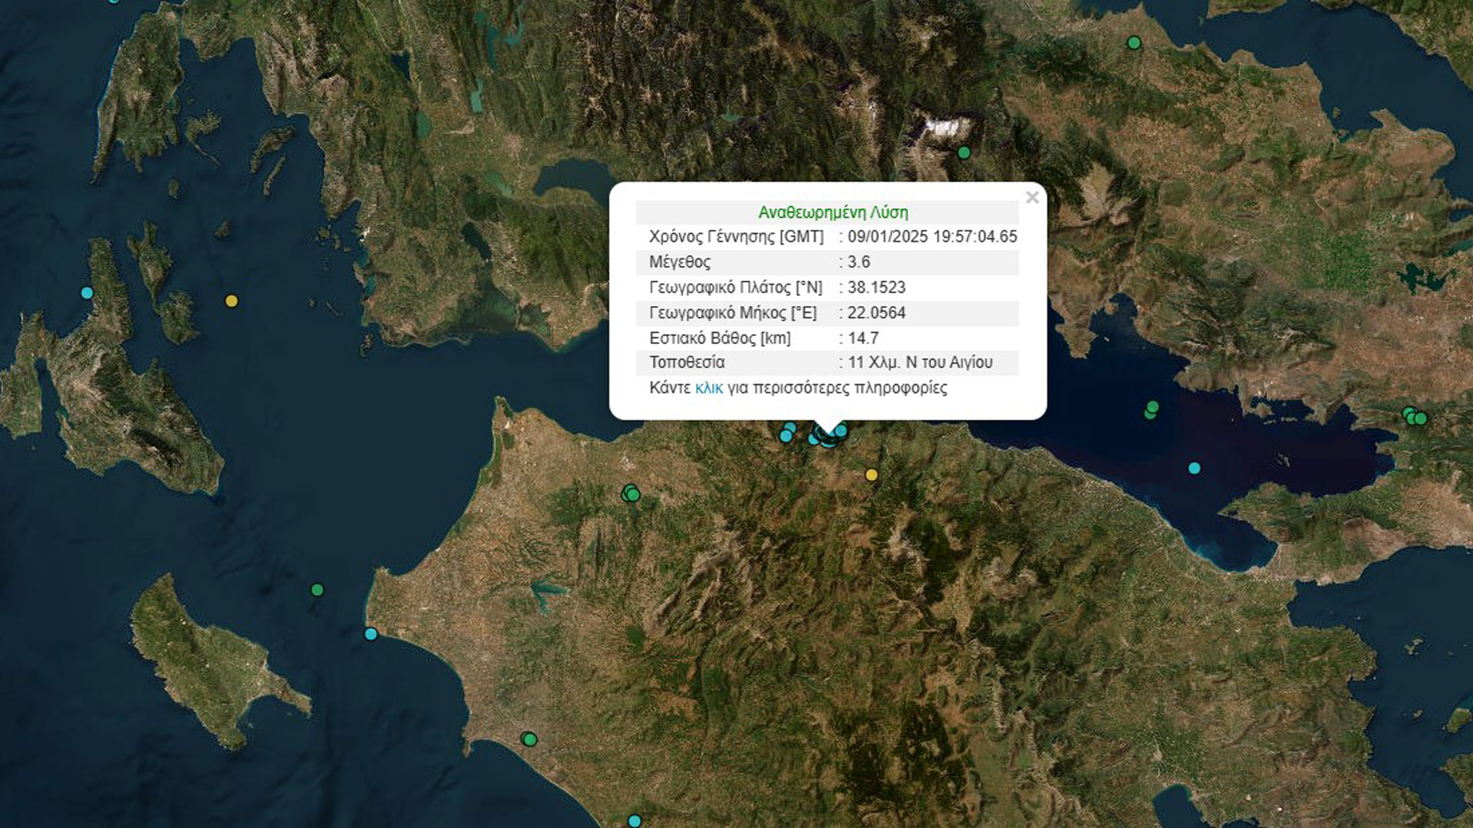Click cyan marker at bottom map edge

click(634, 820)
